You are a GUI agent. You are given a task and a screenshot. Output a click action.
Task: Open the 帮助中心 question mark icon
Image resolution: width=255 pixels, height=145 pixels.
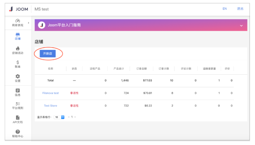click(x=18, y=132)
